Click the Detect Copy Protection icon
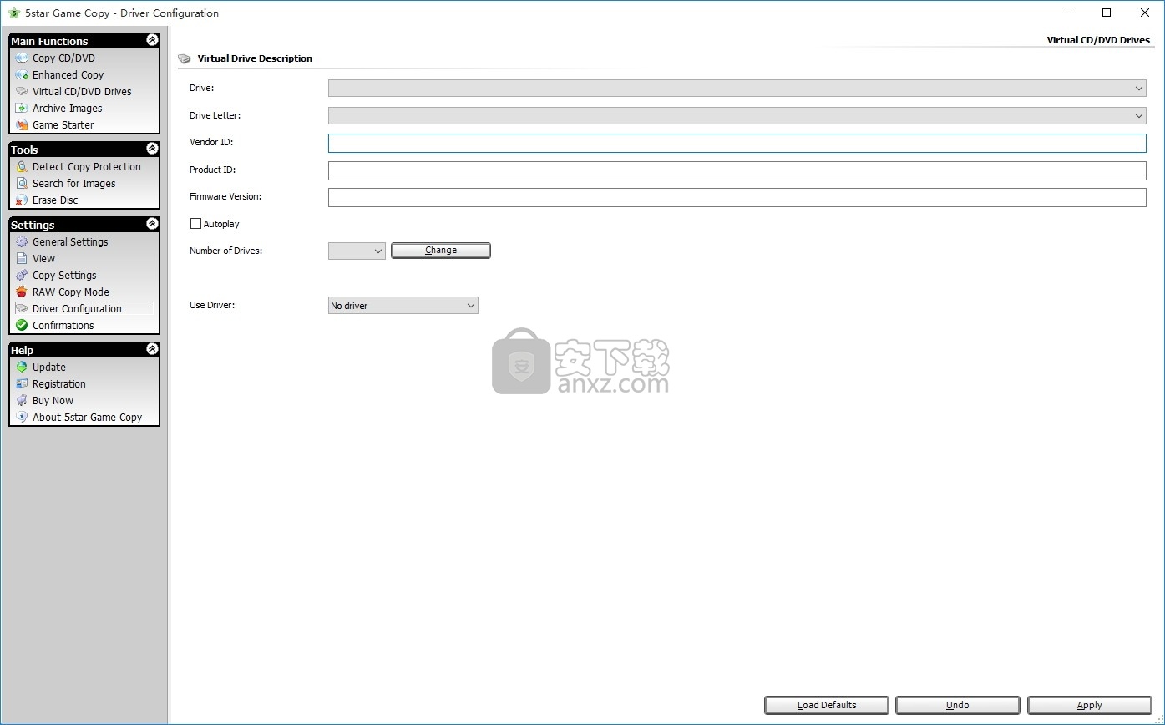This screenshot has height=725, width=1165. pos(22,166)
